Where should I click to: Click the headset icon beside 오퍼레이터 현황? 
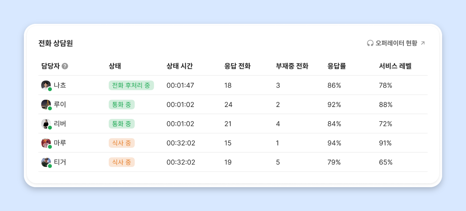(x=370, y=43)
